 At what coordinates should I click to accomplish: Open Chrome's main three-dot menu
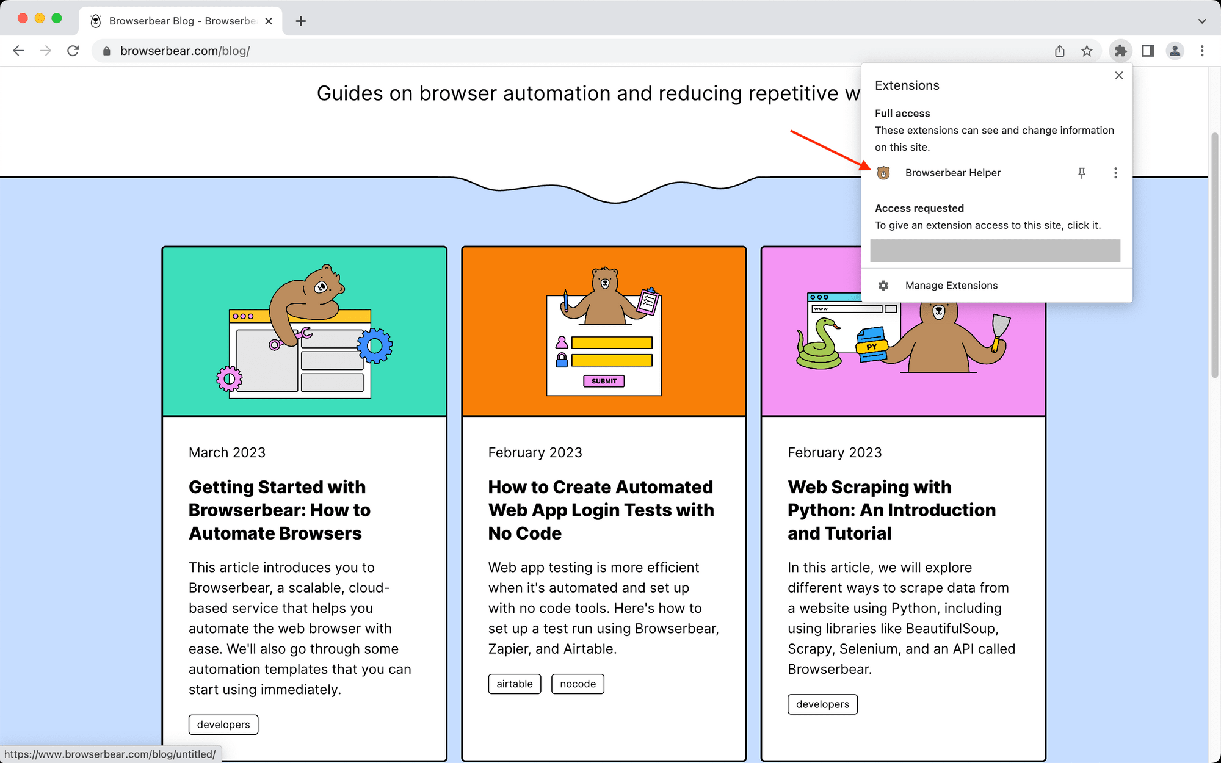coord(1201,51)
